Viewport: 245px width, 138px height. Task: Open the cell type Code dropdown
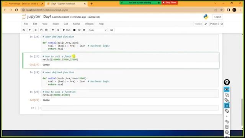click(98, 30)
